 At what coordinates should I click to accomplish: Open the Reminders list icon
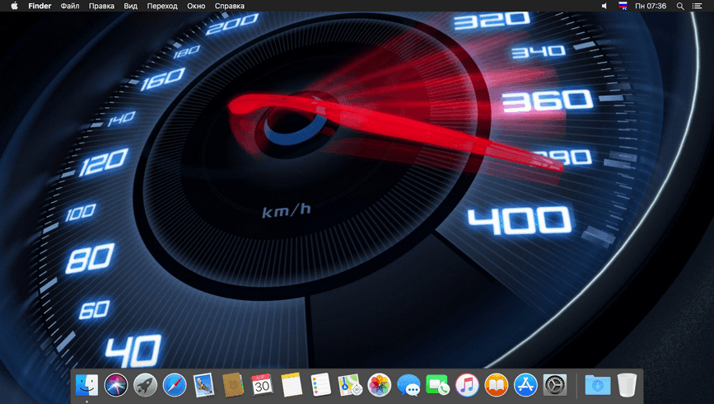click(x=320, y=385)
